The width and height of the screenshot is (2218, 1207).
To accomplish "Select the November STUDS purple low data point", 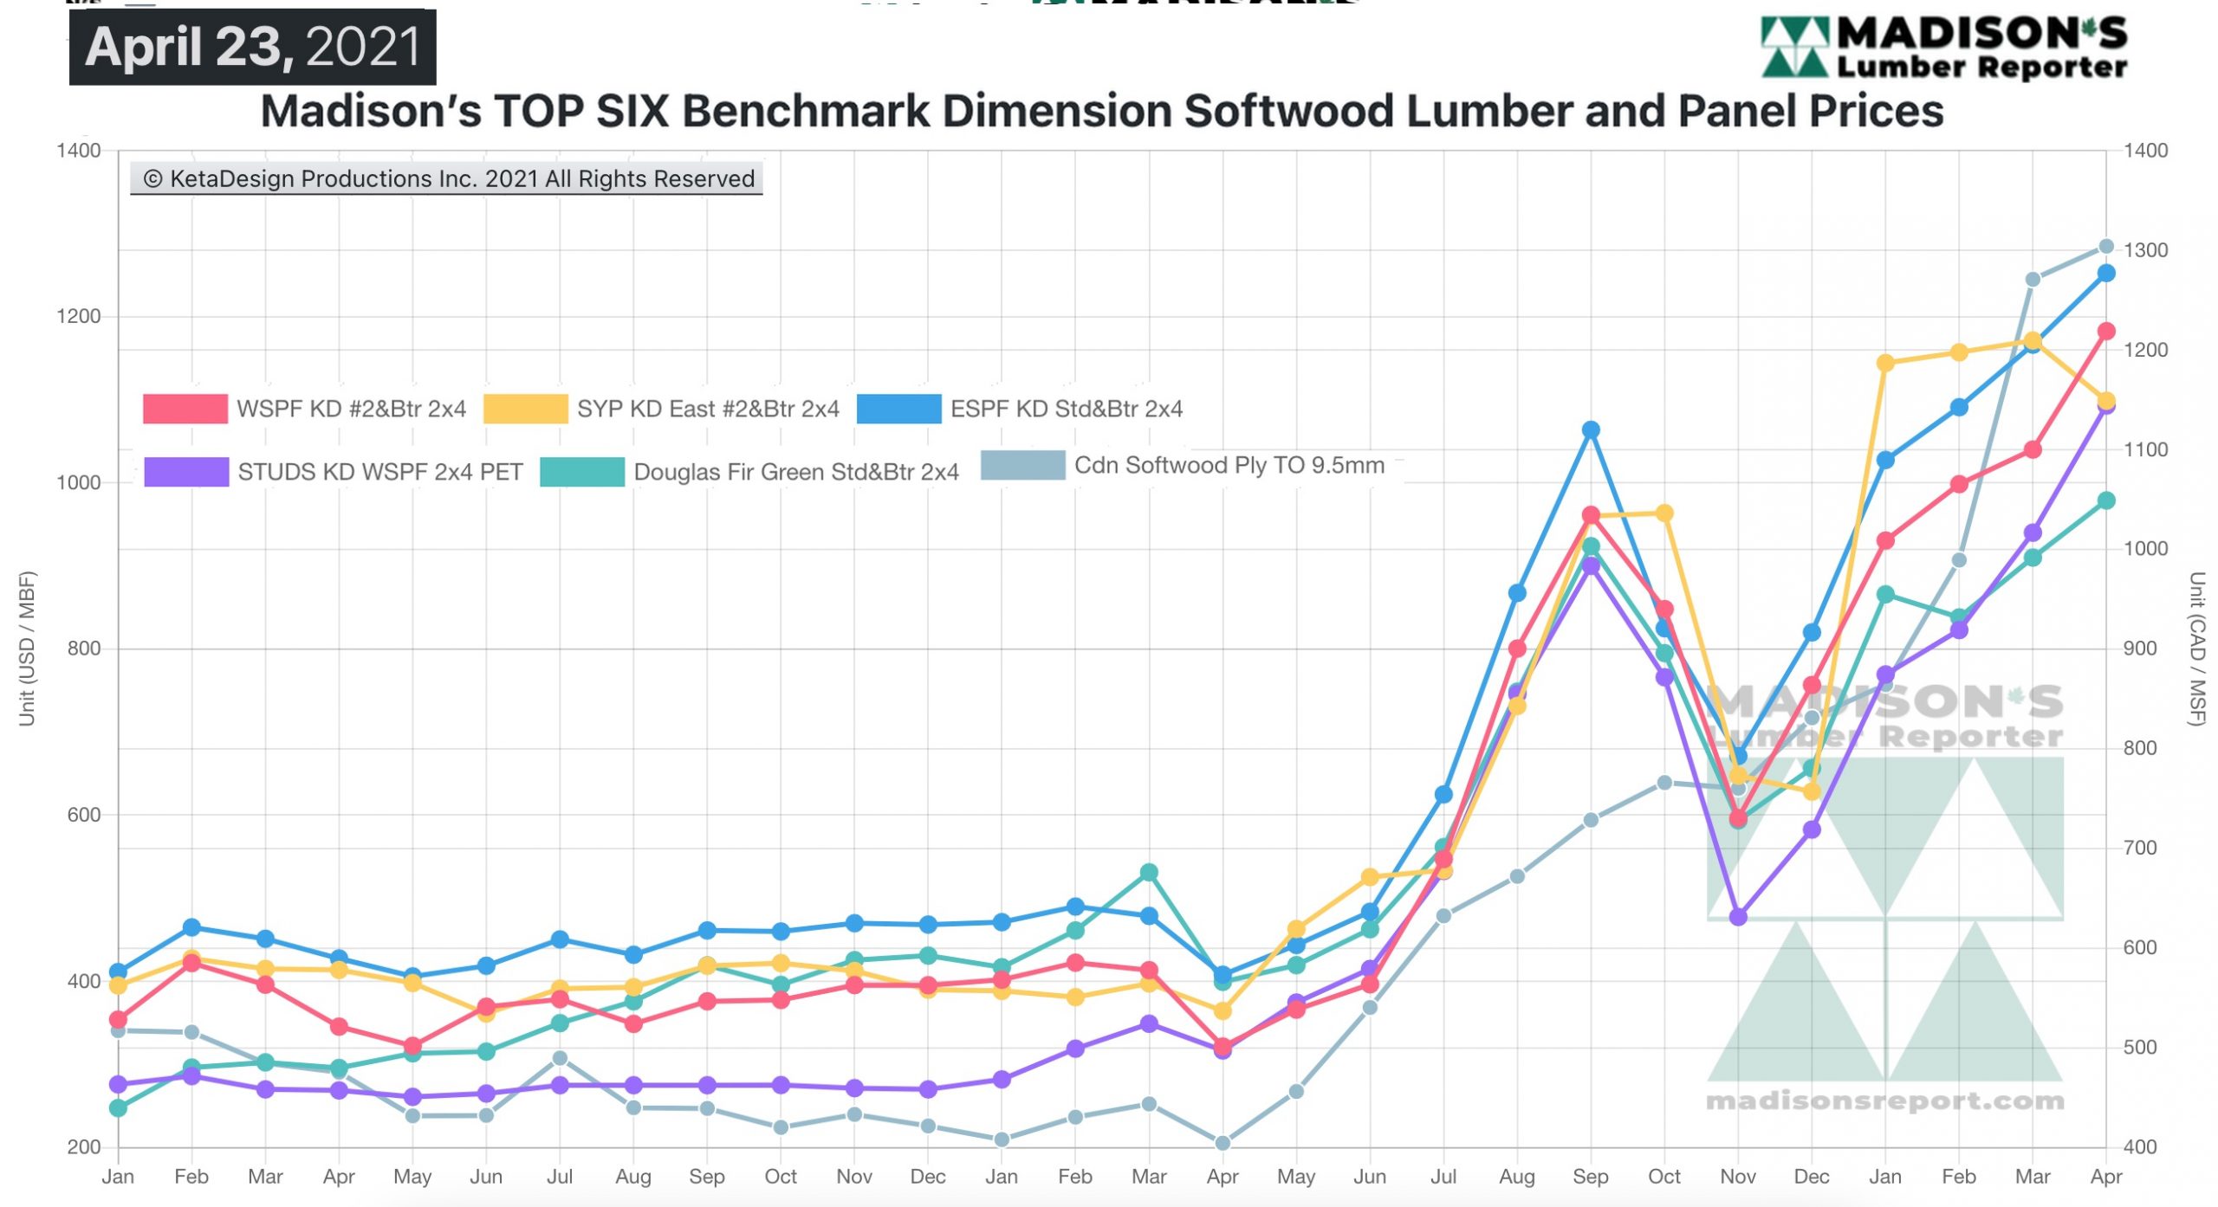I will pyautogui.click(x=1738, y=917).
